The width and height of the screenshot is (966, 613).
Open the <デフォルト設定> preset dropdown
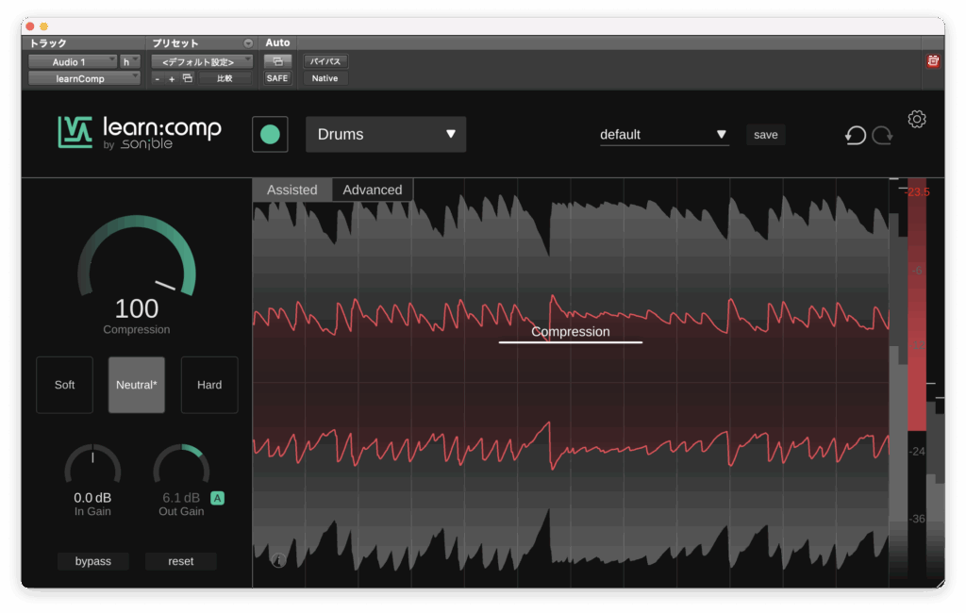(x=202, y=61)
